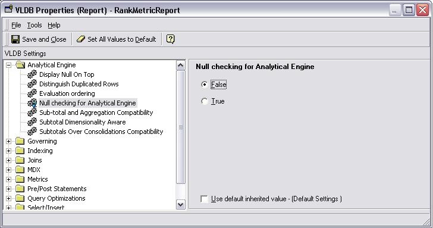
Task: Open the Tools menu
Action: coord(34,25)
